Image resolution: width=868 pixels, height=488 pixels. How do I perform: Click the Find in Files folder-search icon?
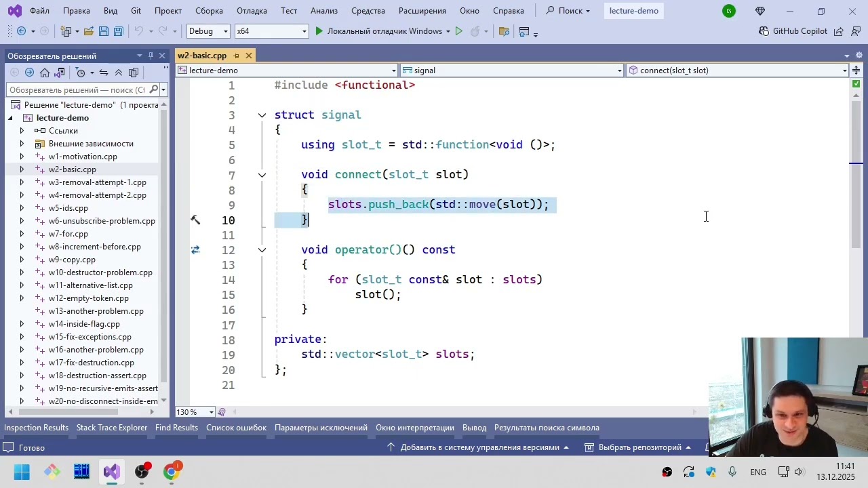pyautogui.click(x=504, y=31)
